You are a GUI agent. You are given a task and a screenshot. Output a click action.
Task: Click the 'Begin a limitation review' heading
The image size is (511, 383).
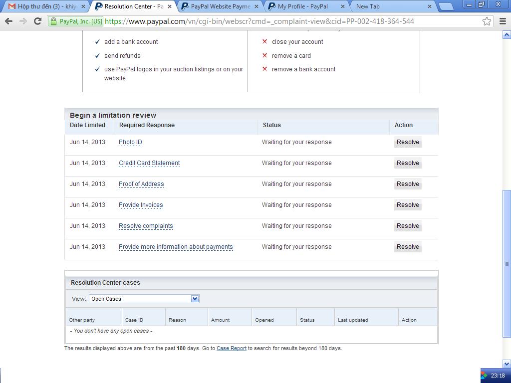click(x=113, y=115)
